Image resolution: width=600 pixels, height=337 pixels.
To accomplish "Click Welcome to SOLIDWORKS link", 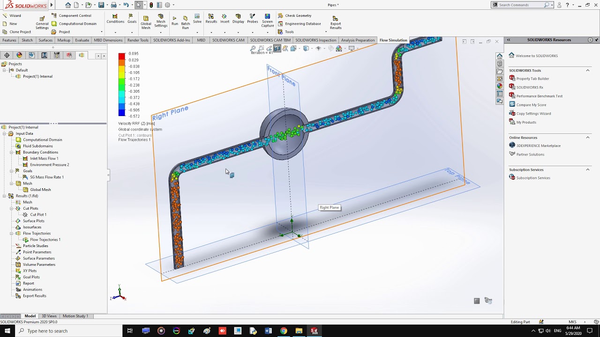I will (537, 56).
